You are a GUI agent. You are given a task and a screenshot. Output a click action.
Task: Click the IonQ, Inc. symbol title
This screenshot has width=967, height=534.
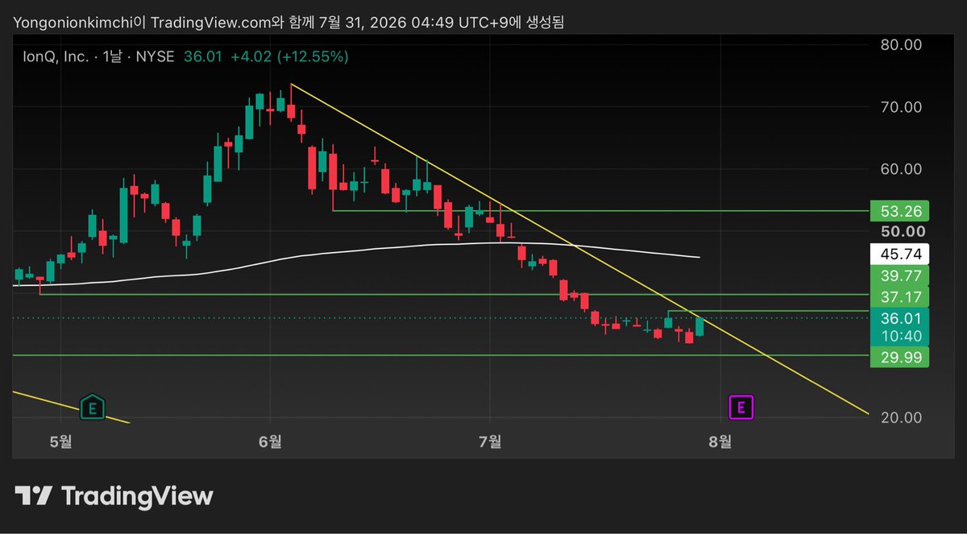coord(56,56)
